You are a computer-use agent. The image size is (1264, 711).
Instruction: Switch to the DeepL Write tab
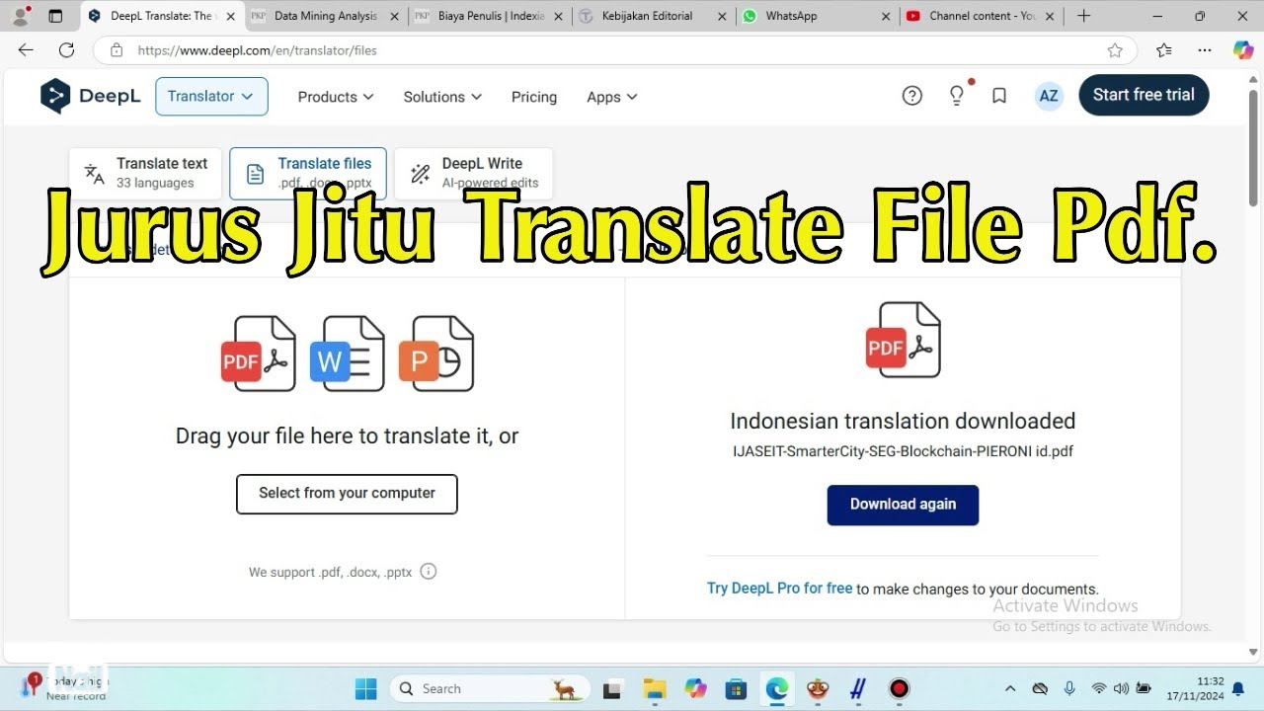(473, 173)
